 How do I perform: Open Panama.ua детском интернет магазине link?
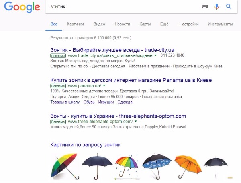[131, 80]
